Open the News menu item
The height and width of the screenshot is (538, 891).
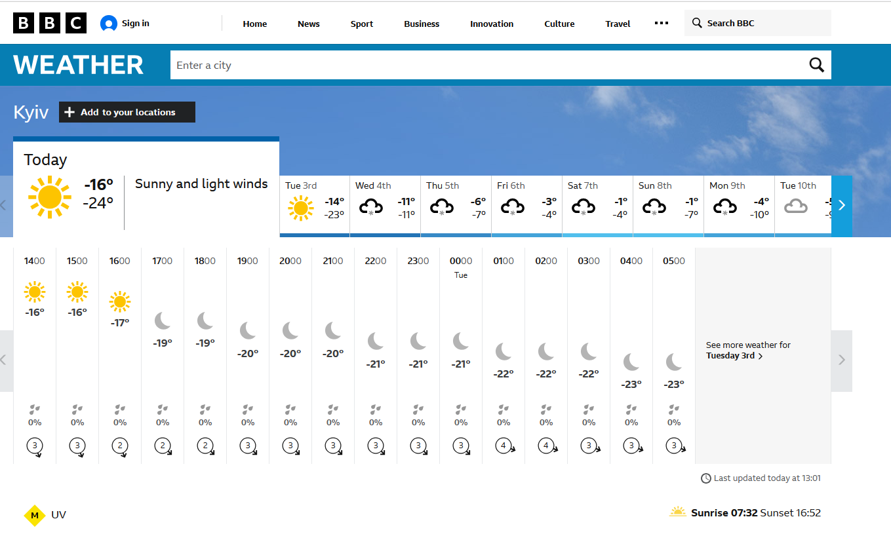(309, 24)
